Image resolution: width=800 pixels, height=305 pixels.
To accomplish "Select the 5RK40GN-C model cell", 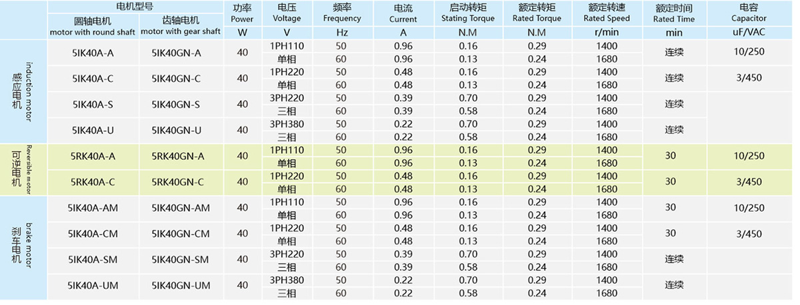I will [176, 182].
